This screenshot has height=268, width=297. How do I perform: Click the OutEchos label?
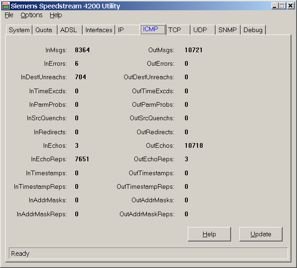[160, 145]
